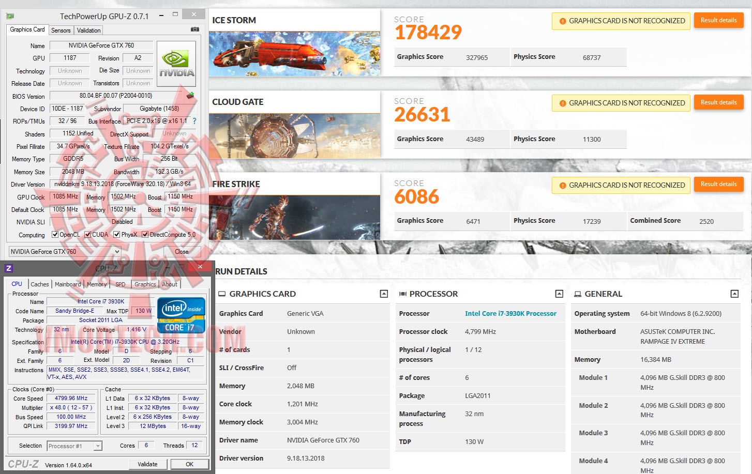Toggle the DirectCompute 5.0 checkbox
Viewport: 752px width, 474px height.
pyautogui.click(x=145, y=235)
